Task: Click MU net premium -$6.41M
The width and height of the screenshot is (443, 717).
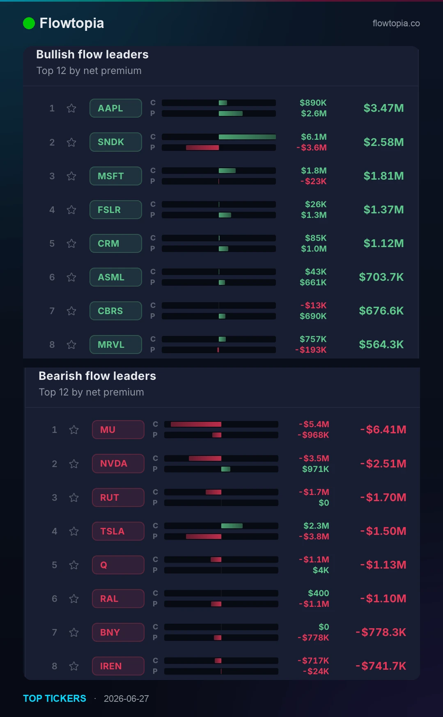Action: 383,430
